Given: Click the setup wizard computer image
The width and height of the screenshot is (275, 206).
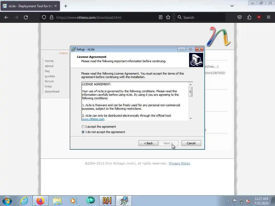Looking at the screenshot, I should tap(196, 60).
